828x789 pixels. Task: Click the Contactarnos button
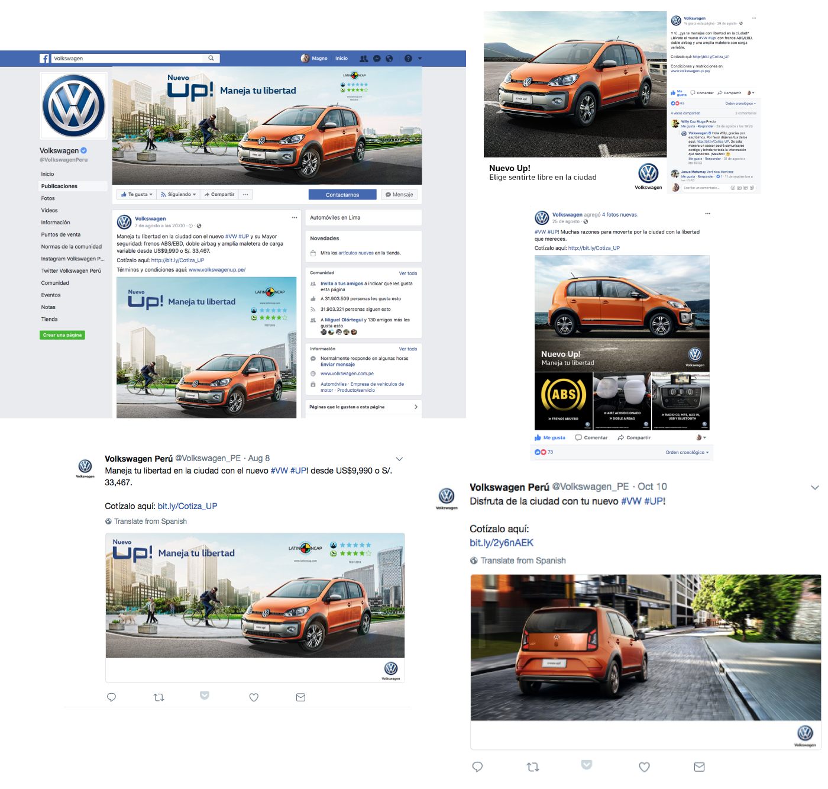point(342,195)
